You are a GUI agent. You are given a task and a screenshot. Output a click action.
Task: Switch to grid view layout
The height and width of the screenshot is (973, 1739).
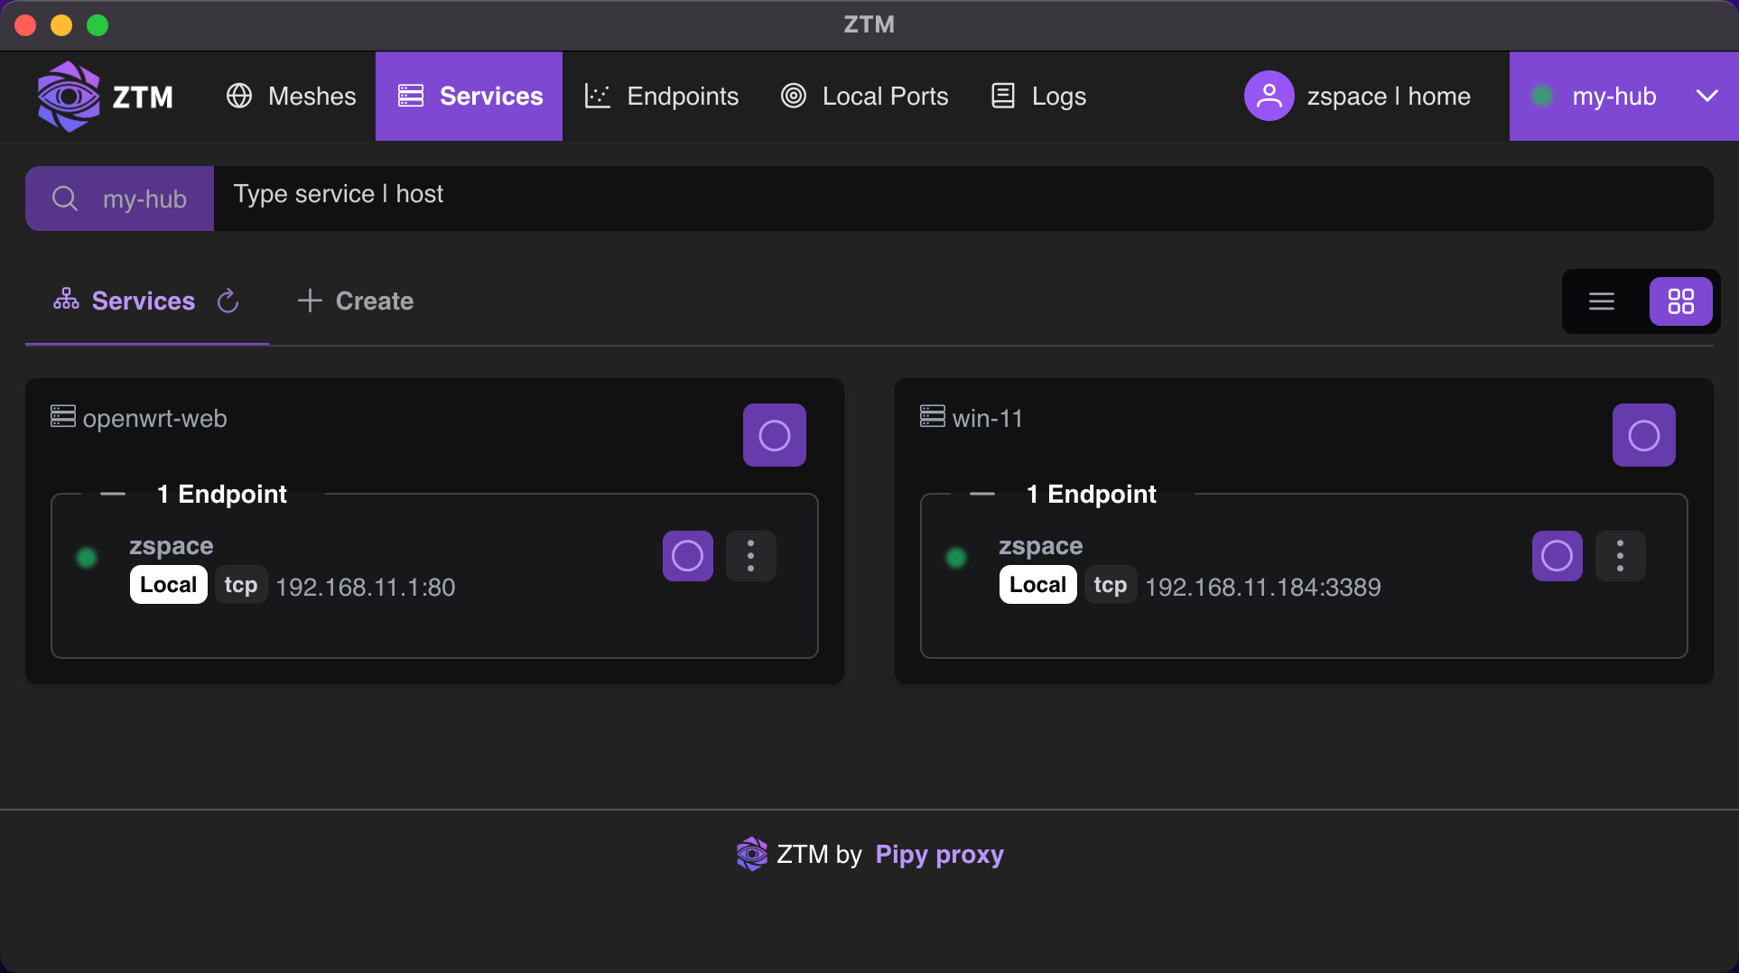coord(1680,301)
